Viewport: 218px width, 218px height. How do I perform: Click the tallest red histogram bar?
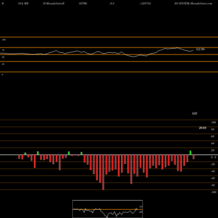click(103, 172)
